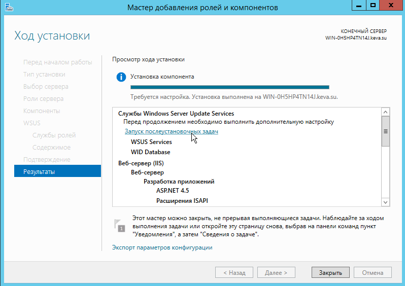
Task: Click the results list scrollbar thumb
Action: 385,131
